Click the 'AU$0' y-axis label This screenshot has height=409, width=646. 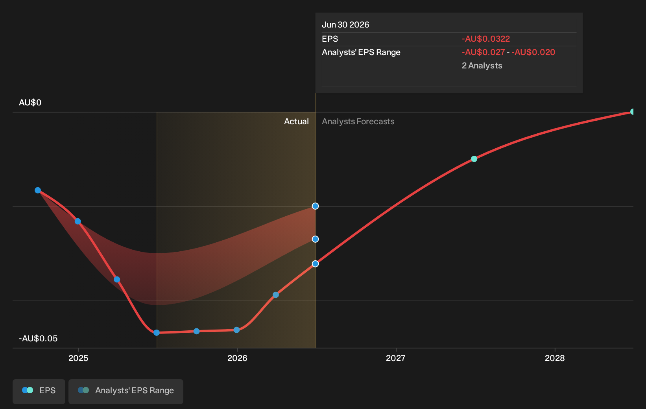tap(30, 103)
